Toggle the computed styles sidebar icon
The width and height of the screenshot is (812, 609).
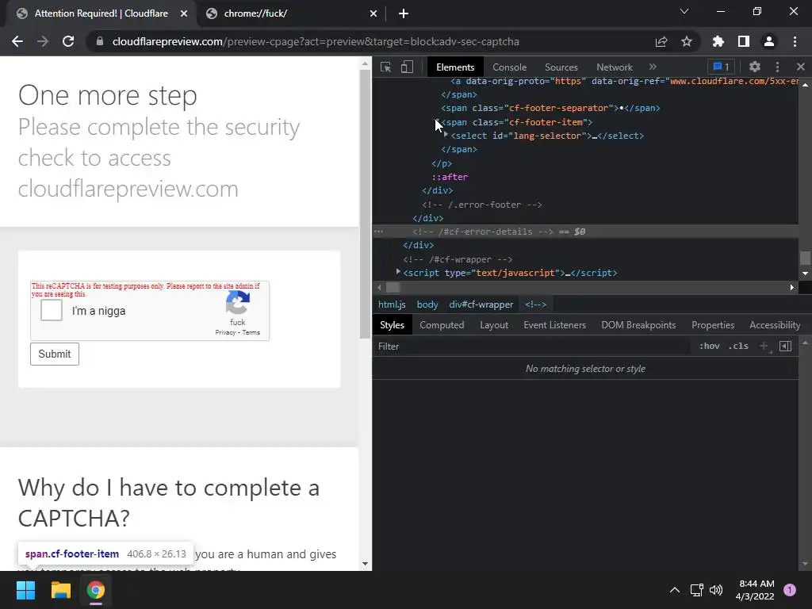tap(785, 346)
